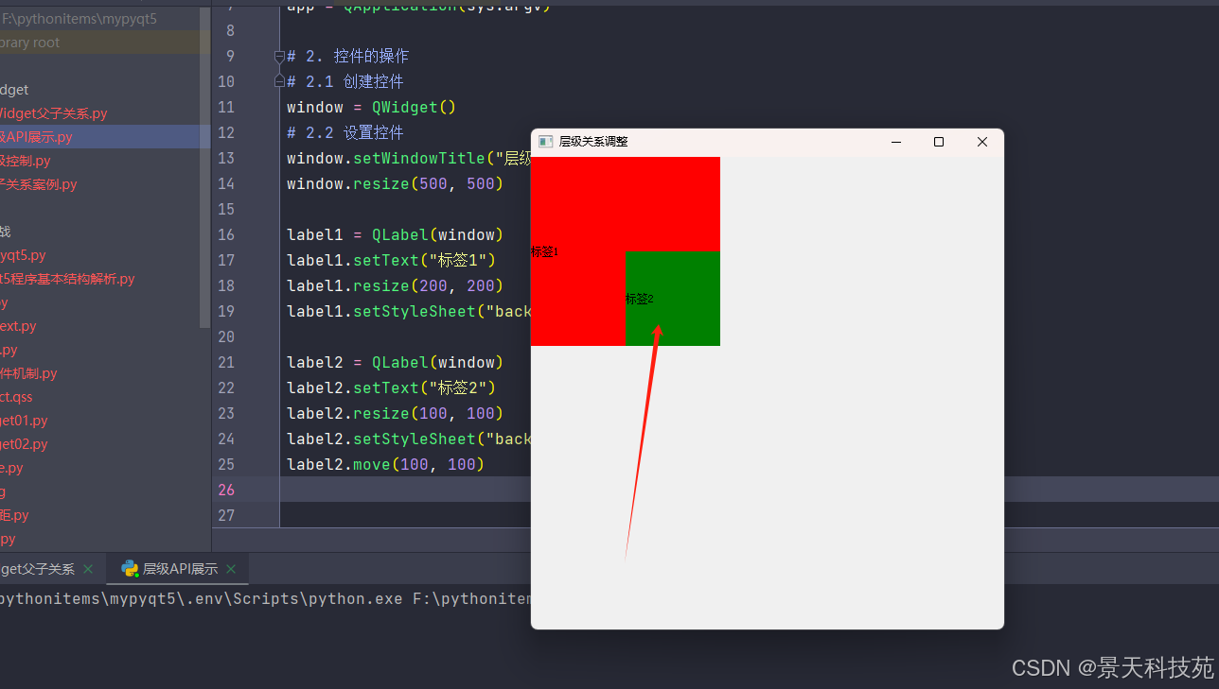This screenshot has height=689, width=1219.
Task: Close the 层级关系调整 window
Action: click(x=982, y=142)
